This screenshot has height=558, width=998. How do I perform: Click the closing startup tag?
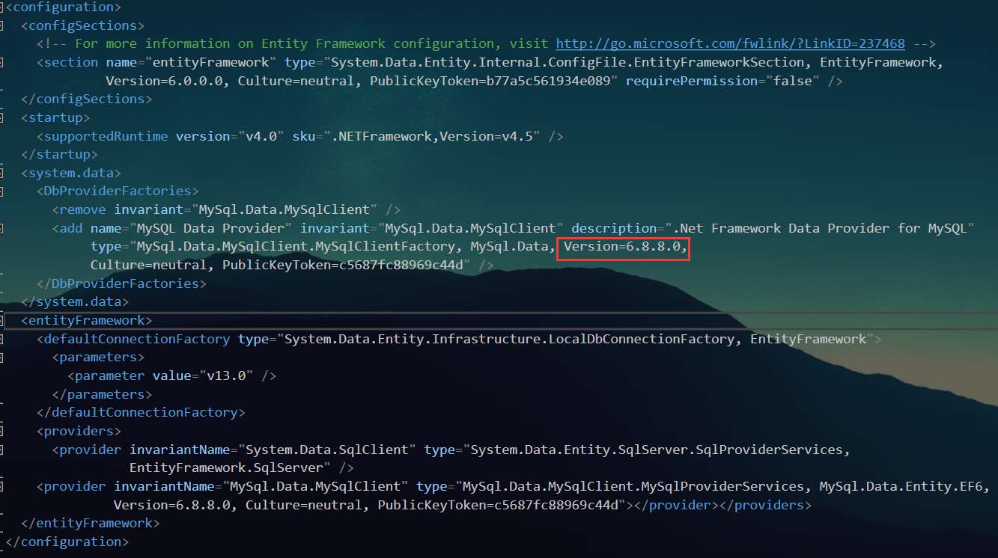[60, 154]
